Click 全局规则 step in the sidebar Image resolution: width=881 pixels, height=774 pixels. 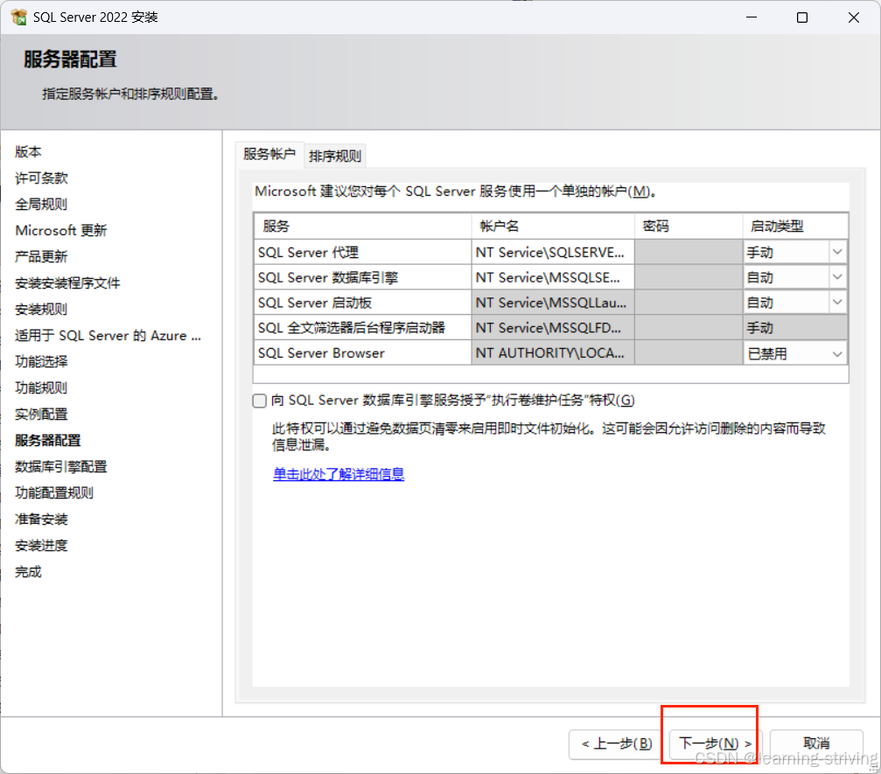coord(41,204)
